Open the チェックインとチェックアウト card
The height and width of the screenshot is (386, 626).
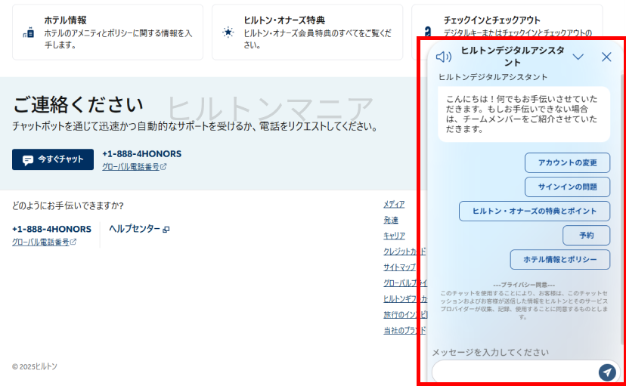point(507,20)
